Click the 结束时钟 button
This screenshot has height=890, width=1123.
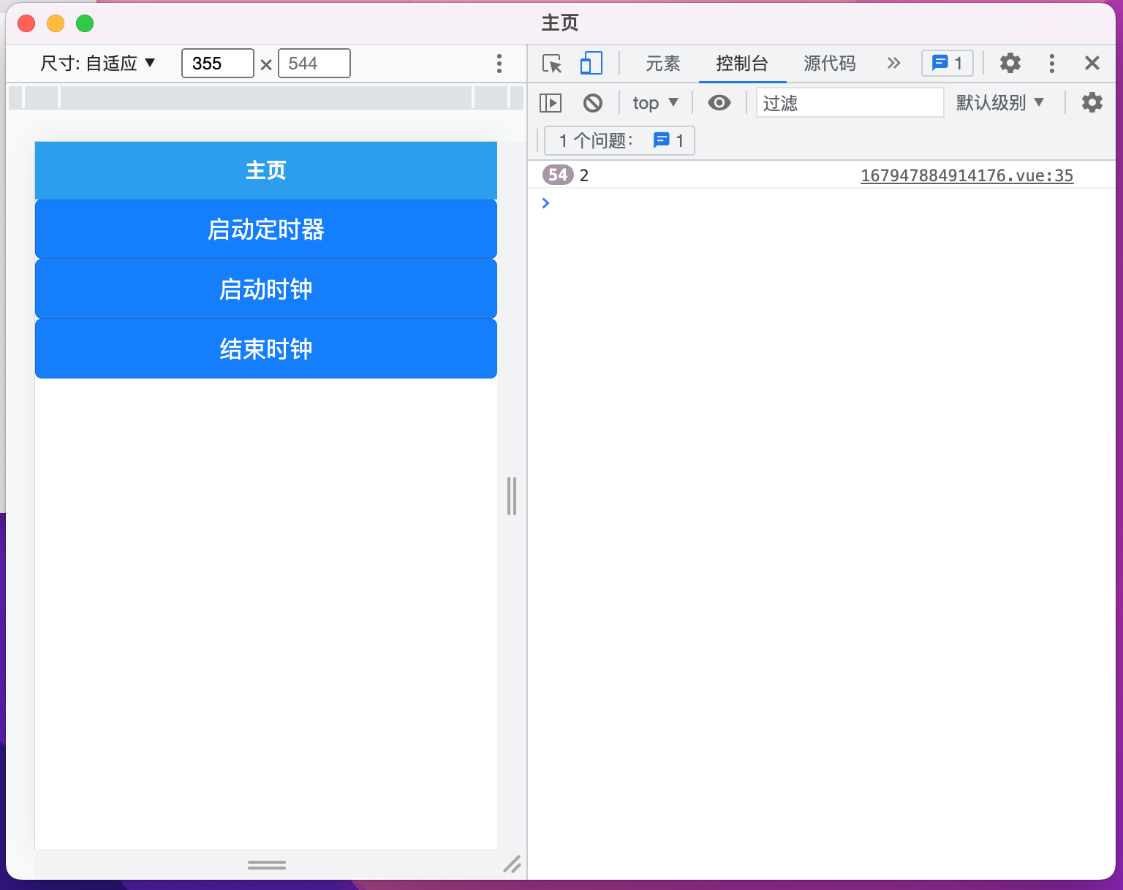[x=266, y=349]
